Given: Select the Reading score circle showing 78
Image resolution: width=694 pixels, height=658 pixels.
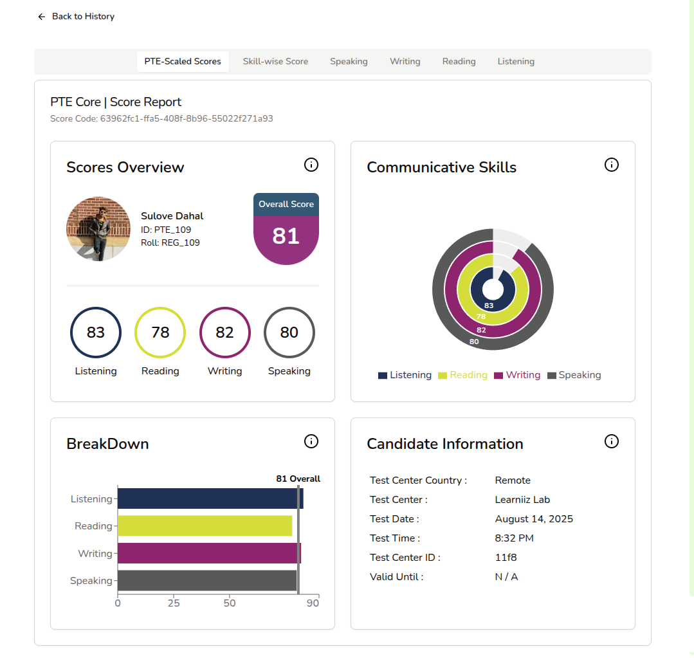Looking at the screenshot, I should pos(160,333).
